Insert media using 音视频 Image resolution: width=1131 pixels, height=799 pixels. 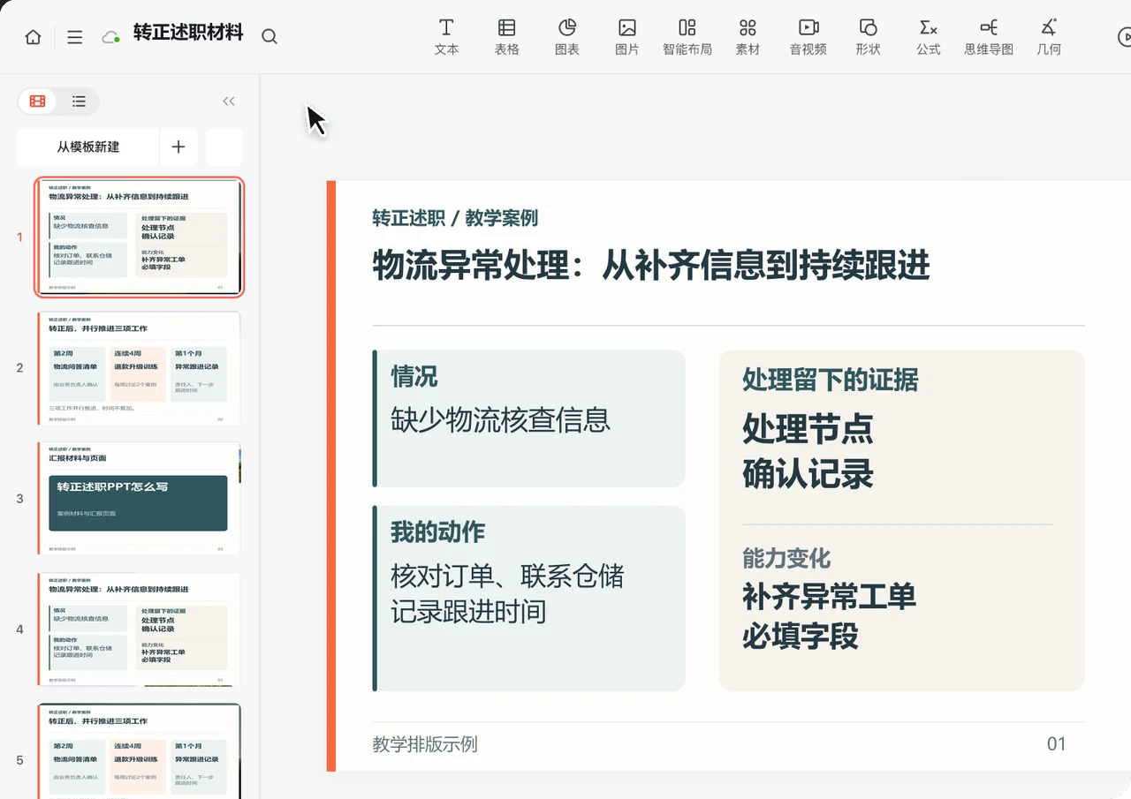point(808,37)
